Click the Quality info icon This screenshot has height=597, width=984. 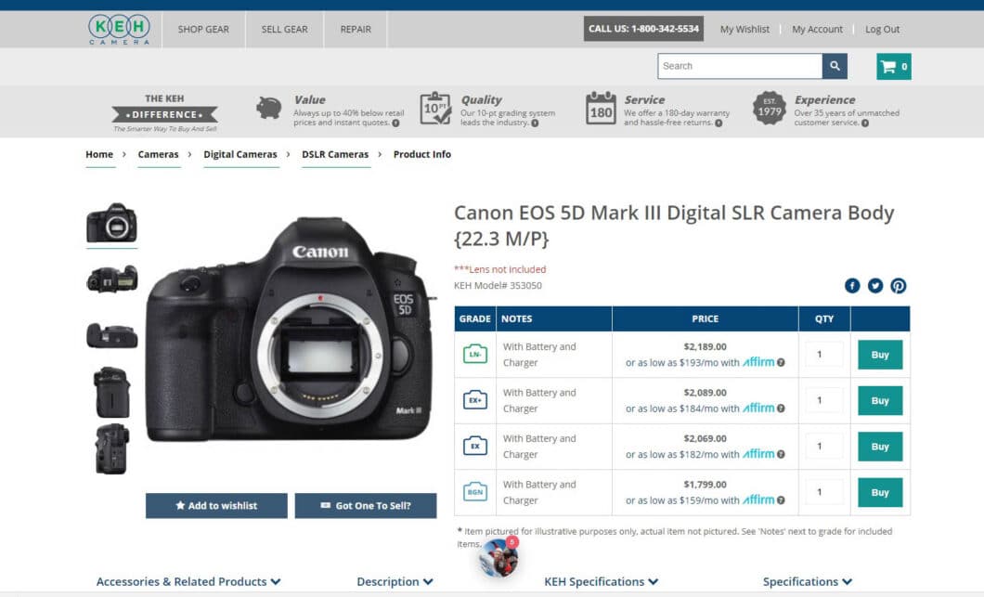tap(535, 123)
